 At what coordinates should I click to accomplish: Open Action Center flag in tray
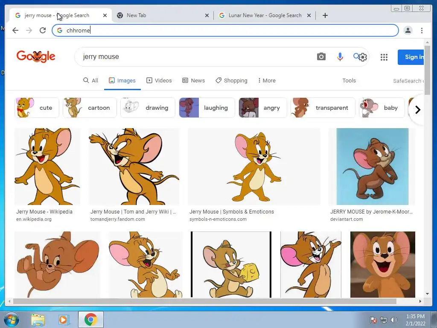[373, 320]
